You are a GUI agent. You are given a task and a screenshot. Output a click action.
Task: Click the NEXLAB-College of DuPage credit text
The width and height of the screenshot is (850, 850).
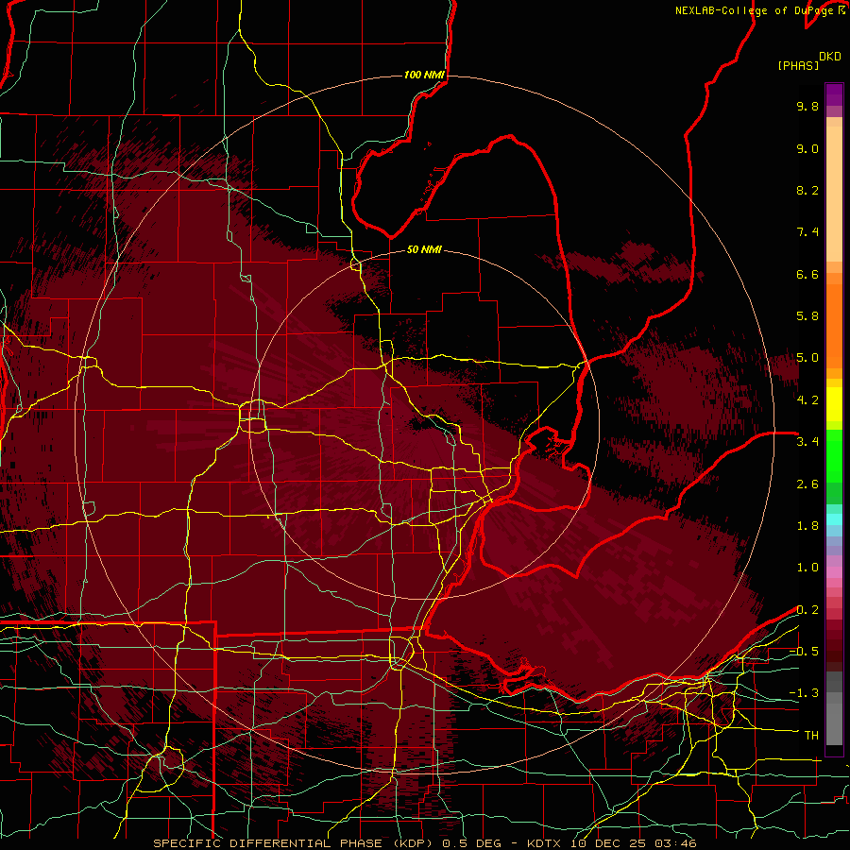(756, 10)
